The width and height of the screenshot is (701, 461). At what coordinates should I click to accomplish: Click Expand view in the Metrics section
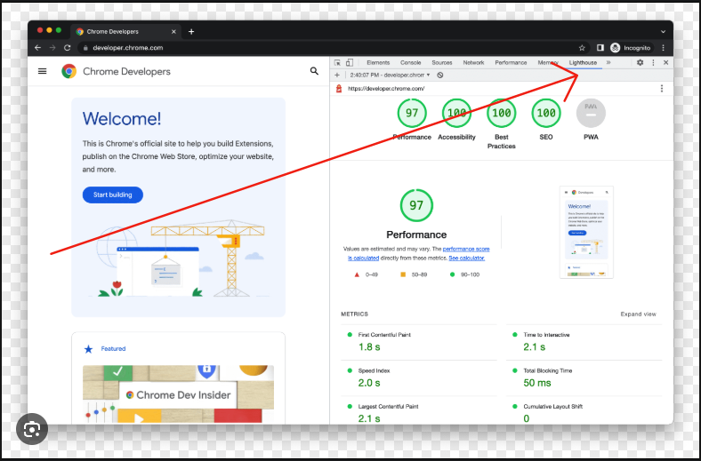point(639,314)
